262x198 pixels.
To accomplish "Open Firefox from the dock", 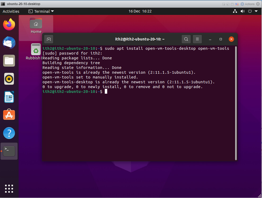I will 9,24.
